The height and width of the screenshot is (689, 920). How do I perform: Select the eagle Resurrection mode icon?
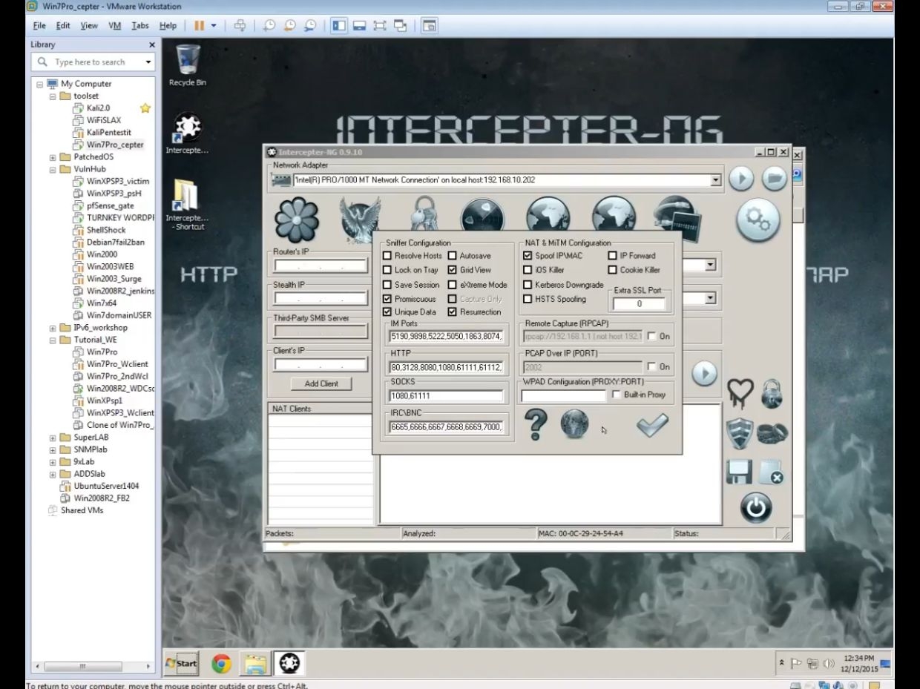(360, 220)
